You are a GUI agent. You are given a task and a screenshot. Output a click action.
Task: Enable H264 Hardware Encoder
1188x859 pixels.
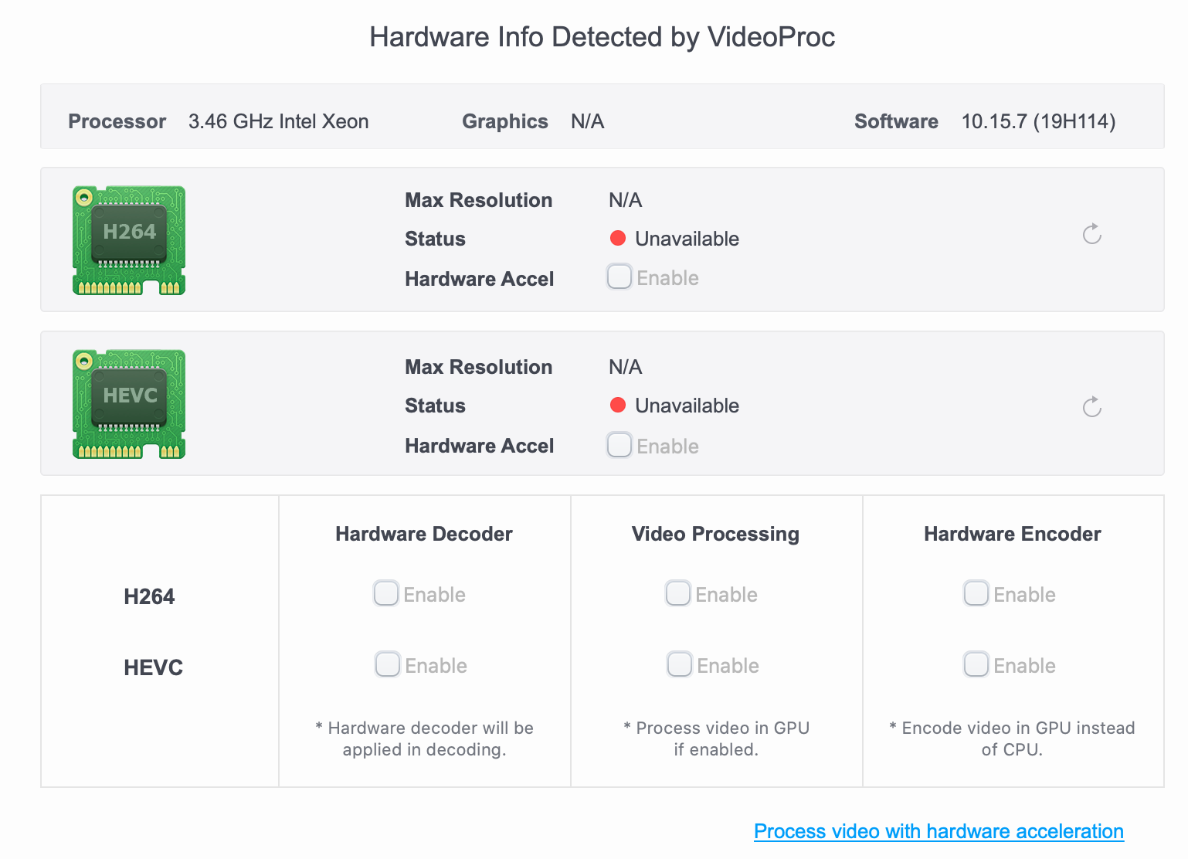pyautogui.click(x=976, y=593)
